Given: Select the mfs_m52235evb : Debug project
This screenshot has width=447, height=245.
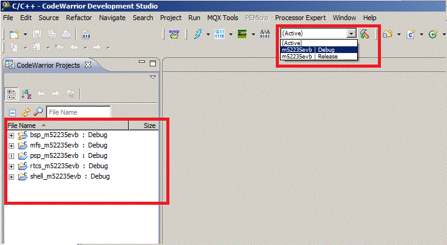Looking at the screenshot, I should point(68,145).
